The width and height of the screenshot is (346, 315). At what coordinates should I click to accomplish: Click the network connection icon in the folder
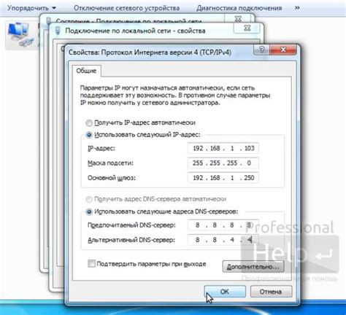coord(20,34)
